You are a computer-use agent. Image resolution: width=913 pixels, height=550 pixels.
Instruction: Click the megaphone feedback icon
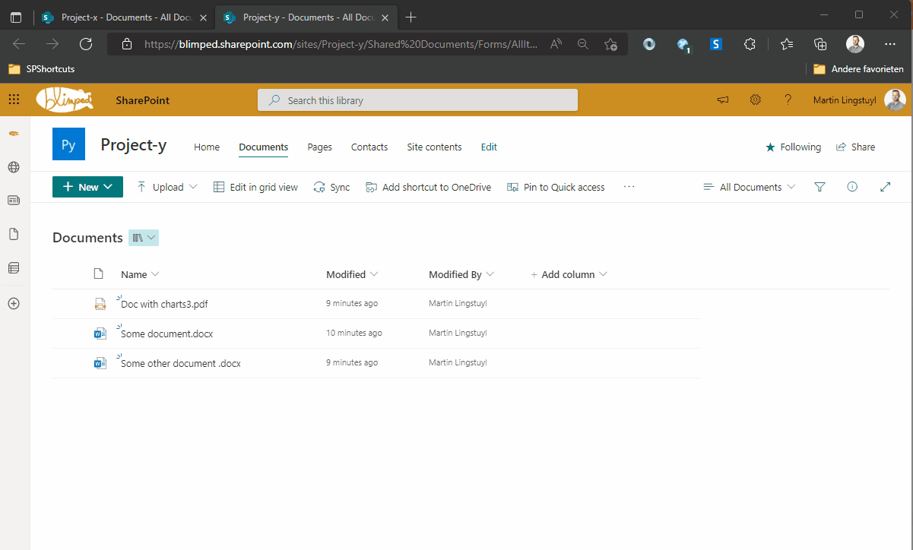(x=722, y=100)
